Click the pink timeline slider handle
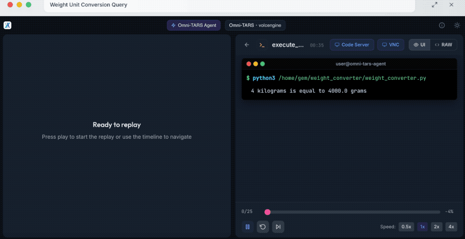The width and height of the screenshot is (465, 239). coord(267,212)
